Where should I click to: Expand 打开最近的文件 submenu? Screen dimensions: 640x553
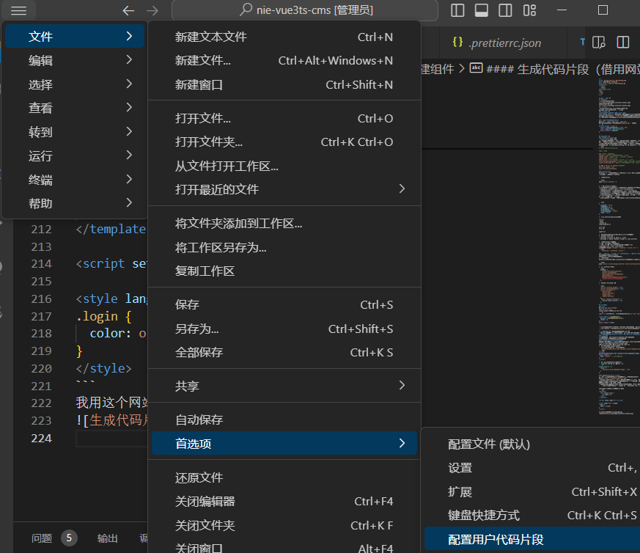[x=284, y=189]
